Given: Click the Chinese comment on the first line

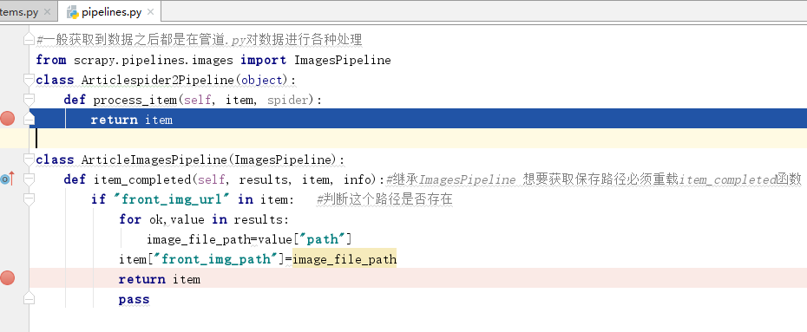Looking at the screenshot, I should tap(200, 40).
